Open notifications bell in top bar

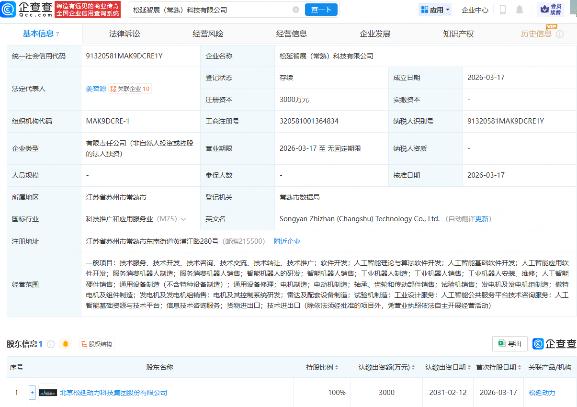(520, 10)
